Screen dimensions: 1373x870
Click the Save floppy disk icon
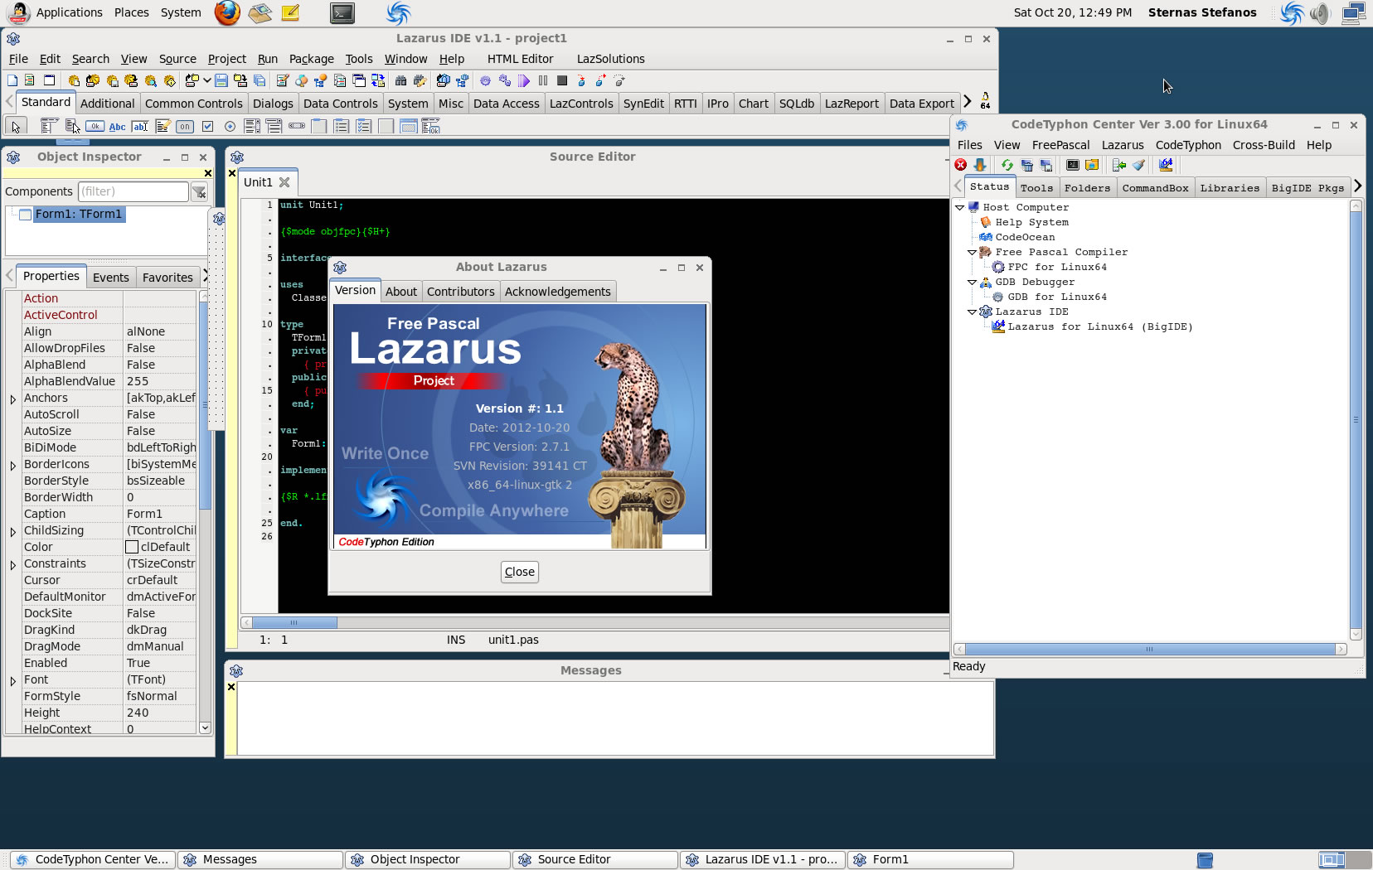tap(221, 80)
